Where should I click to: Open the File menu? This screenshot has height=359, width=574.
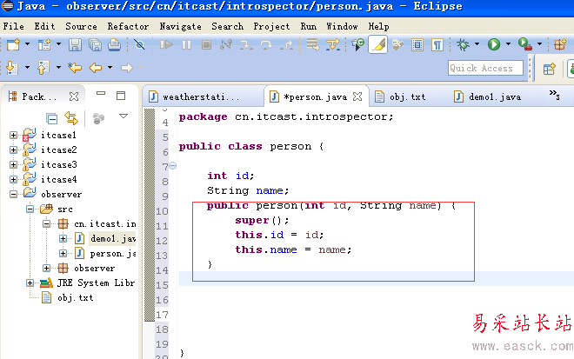click(14, 26)
